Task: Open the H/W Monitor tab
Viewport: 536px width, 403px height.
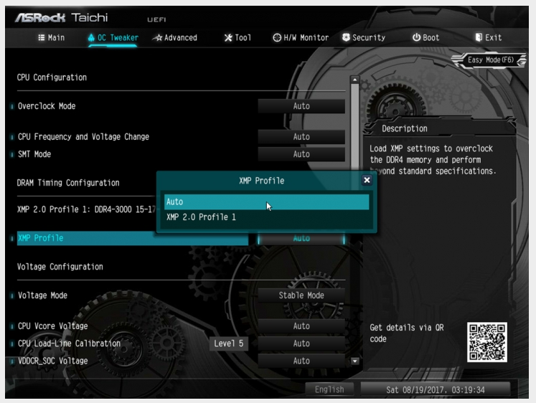Action: (x=301, y=37)
